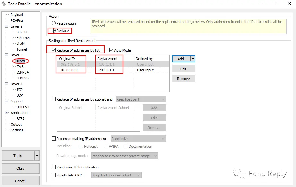The height and width of the screenshot is (187, 296).
Task: Click the Remove button for IP list
Action: pos(184,79)
